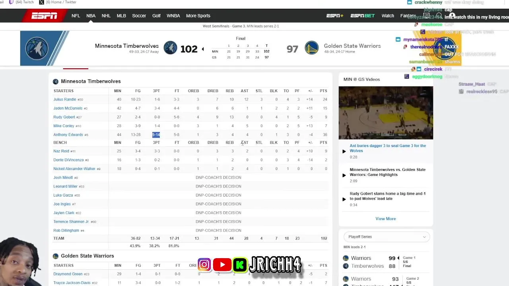Image resolution: width=509 pixels, height=286 pixels.
Task: Click Anthony Edwards' 36 points cell
Action: (x=325, y=135)
